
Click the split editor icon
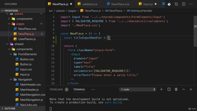184,4
